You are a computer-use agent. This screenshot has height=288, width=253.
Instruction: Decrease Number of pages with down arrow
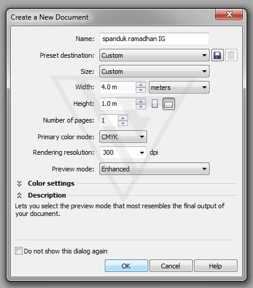[x=123, y=123]
